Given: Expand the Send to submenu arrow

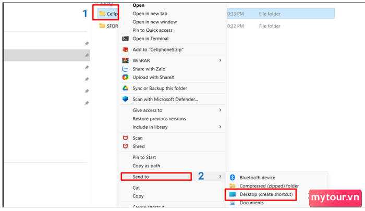Looking at the screenshot, I should tap(220, 177).
